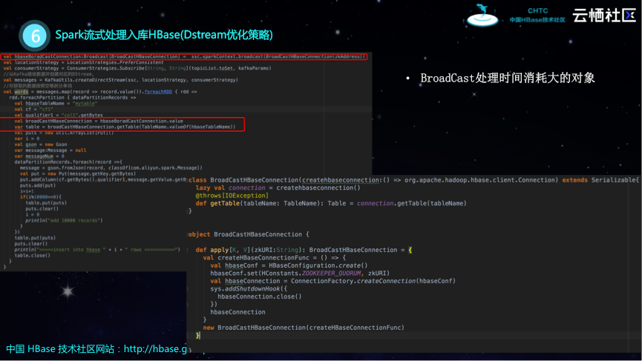
Task: Click the underlined foreachRDD call
Action: (x=157, y=91)
